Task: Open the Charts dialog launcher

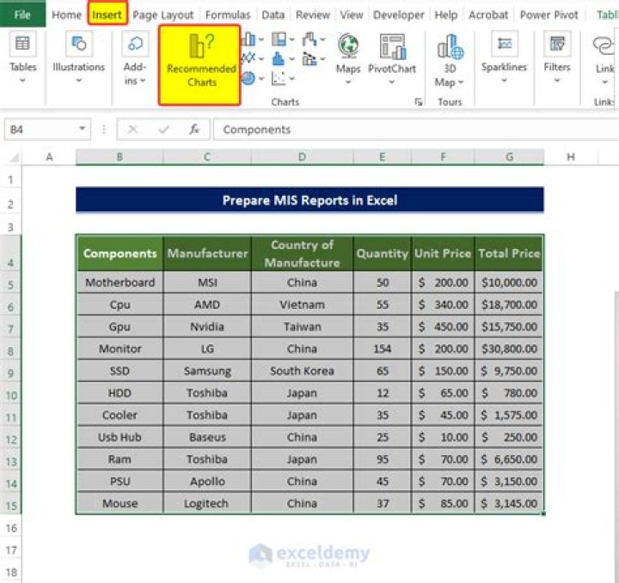Action: pos(419,102)
